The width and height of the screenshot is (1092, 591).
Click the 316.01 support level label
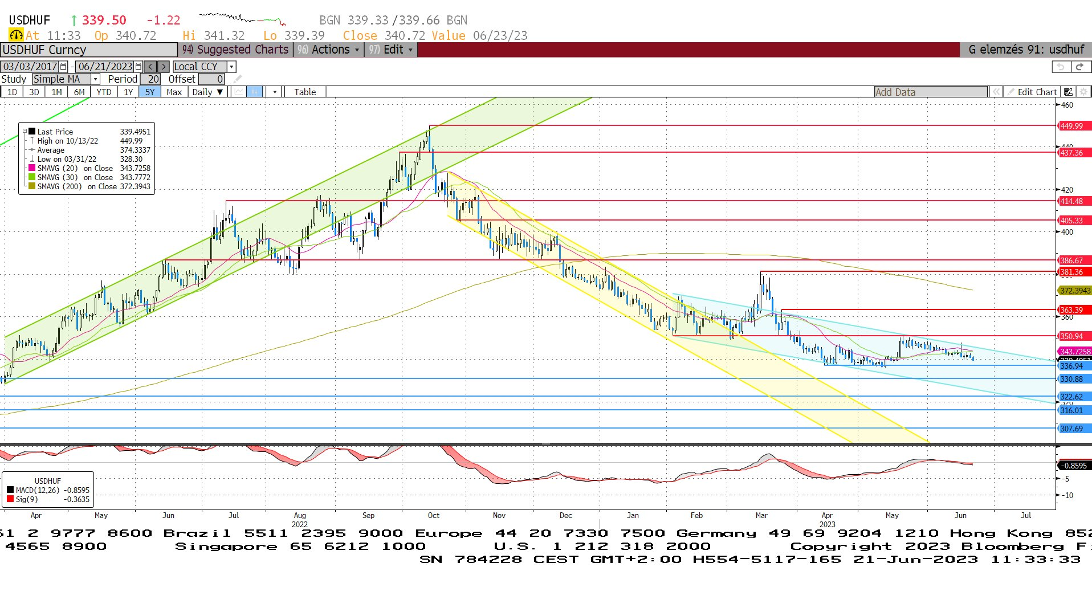point(1074,410)
